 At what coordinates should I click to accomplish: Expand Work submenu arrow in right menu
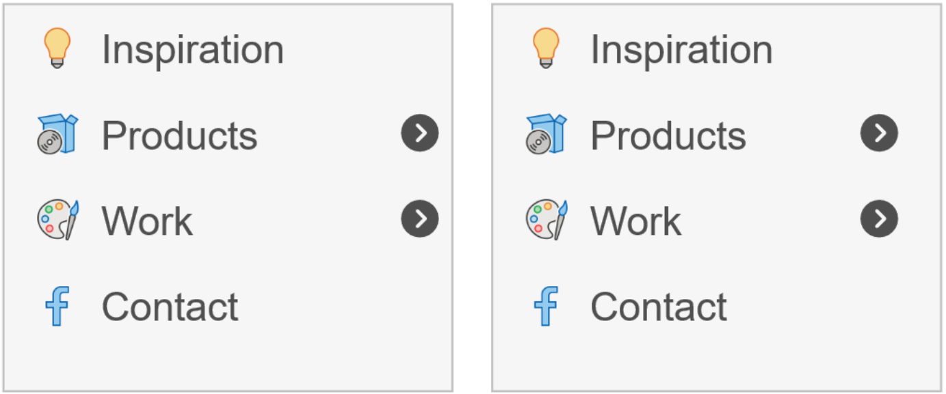[879, 219]
